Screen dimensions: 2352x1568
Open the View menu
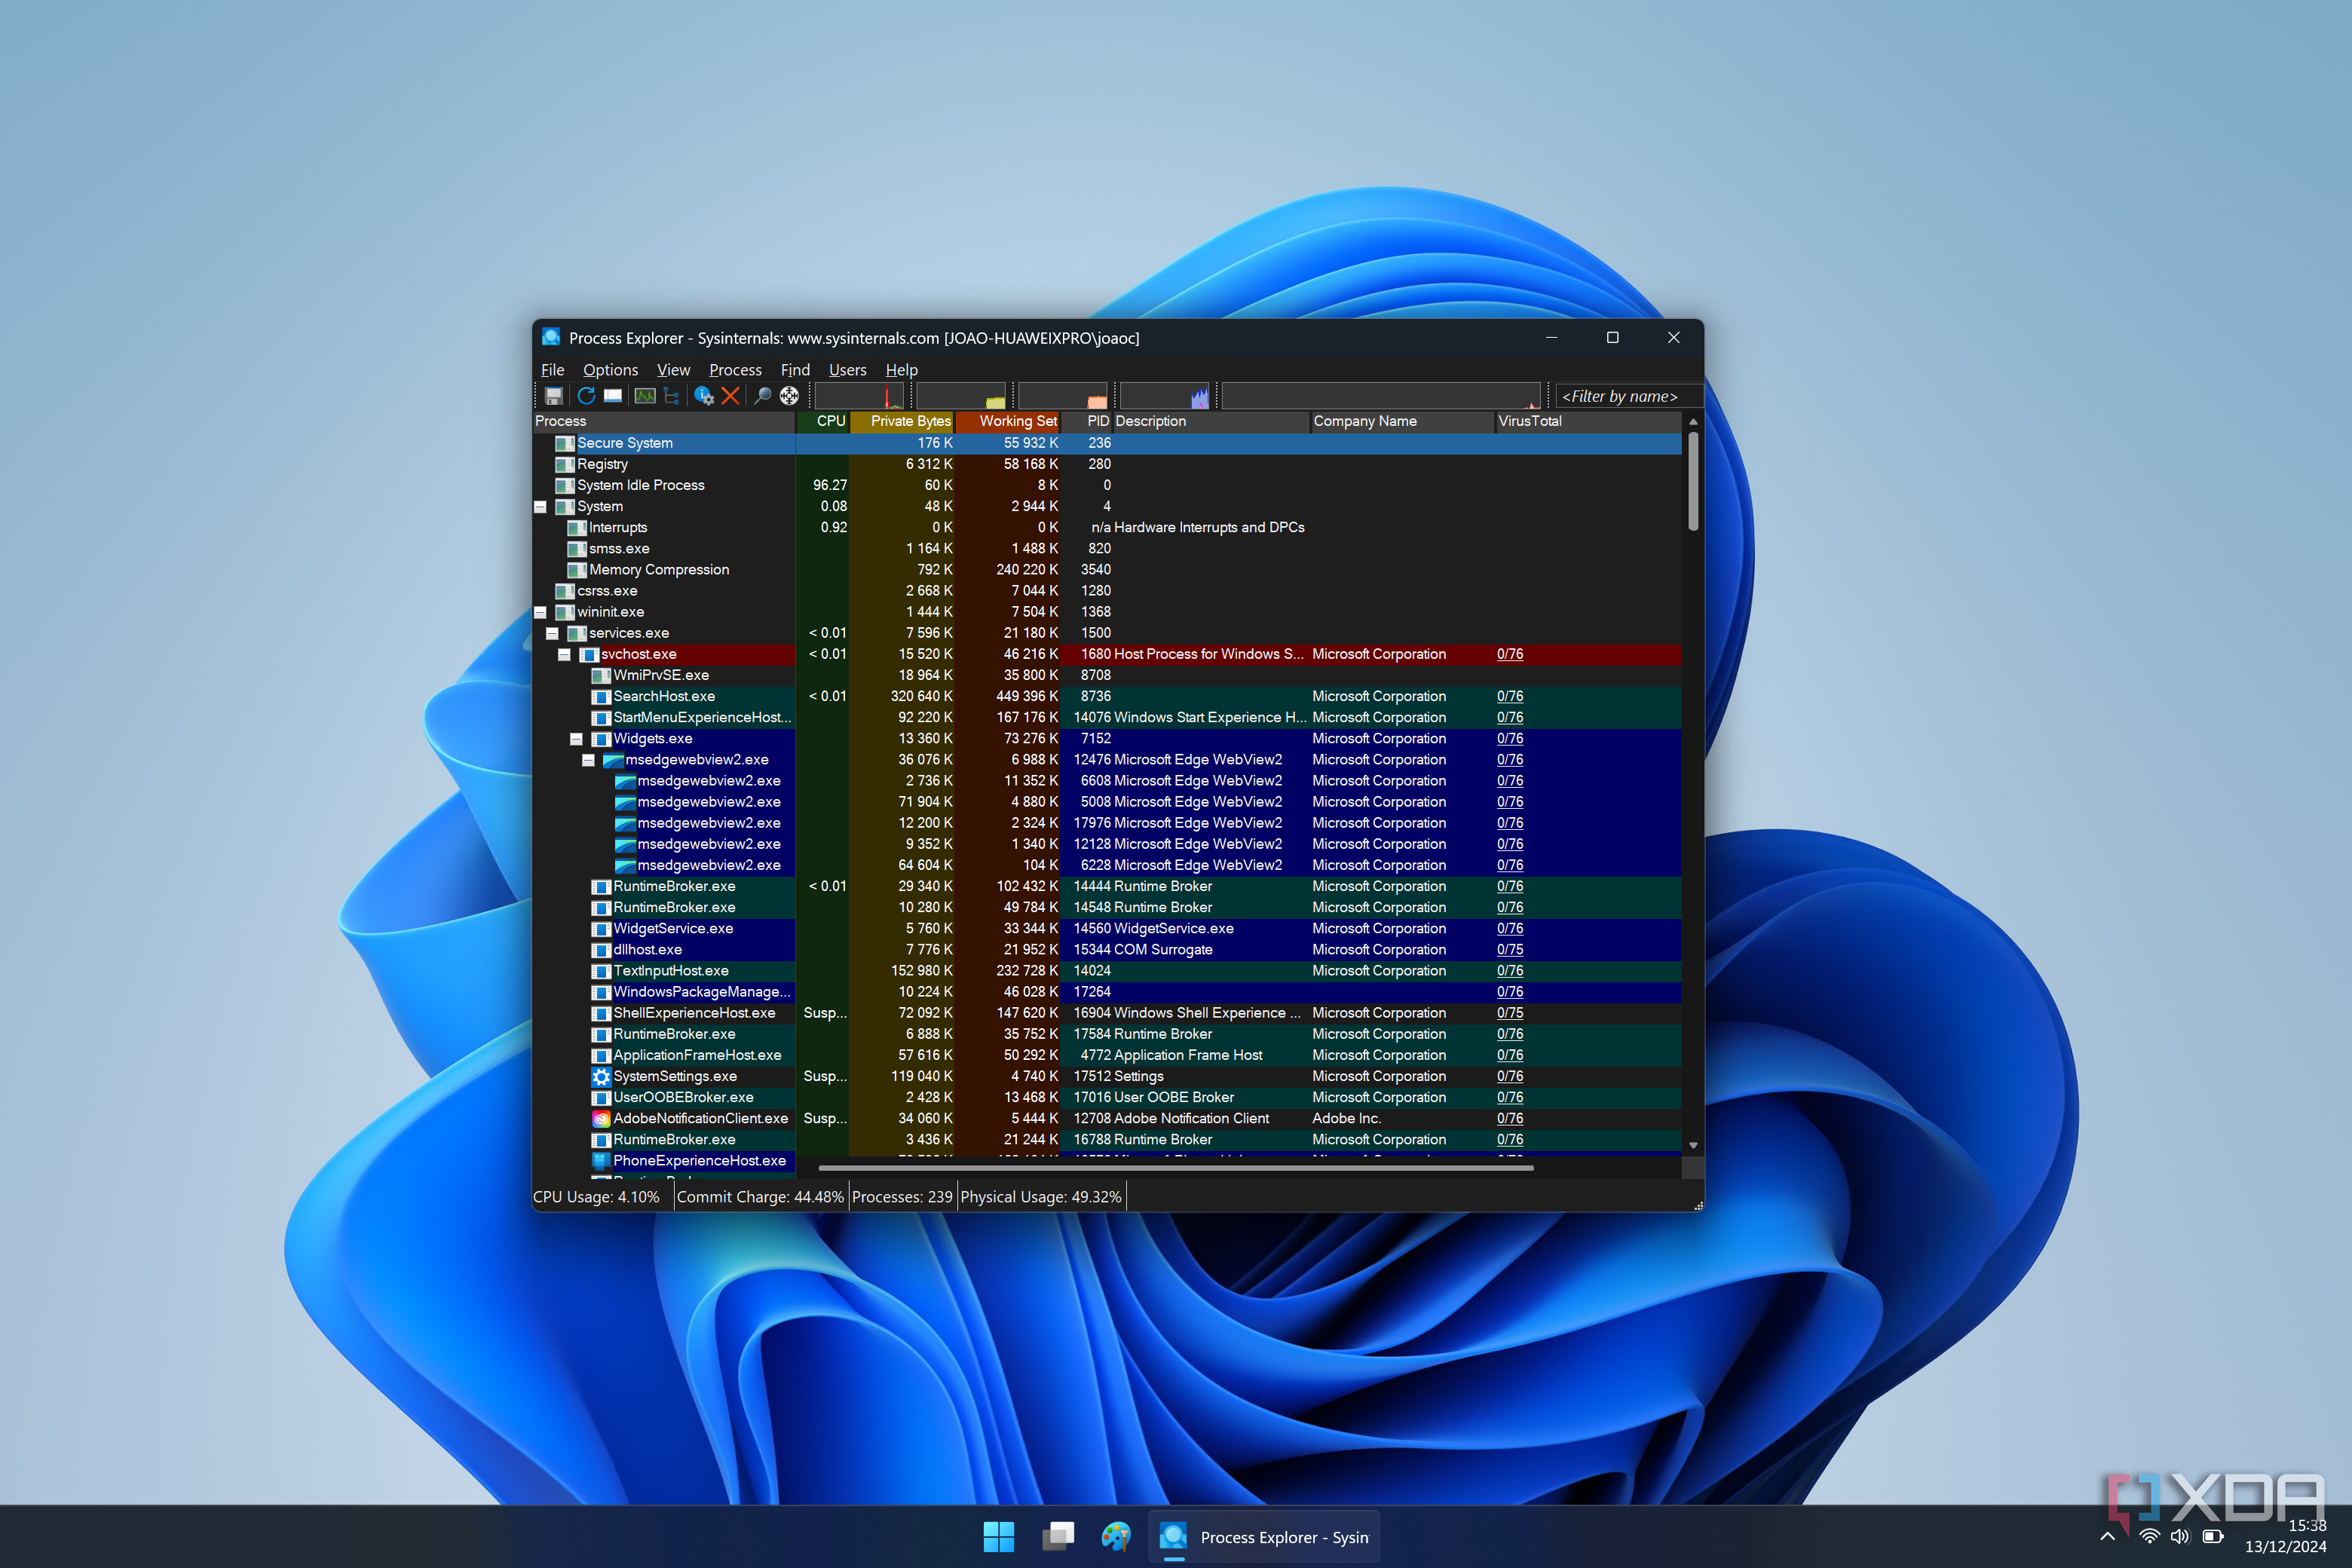click(x=673, y=370)
